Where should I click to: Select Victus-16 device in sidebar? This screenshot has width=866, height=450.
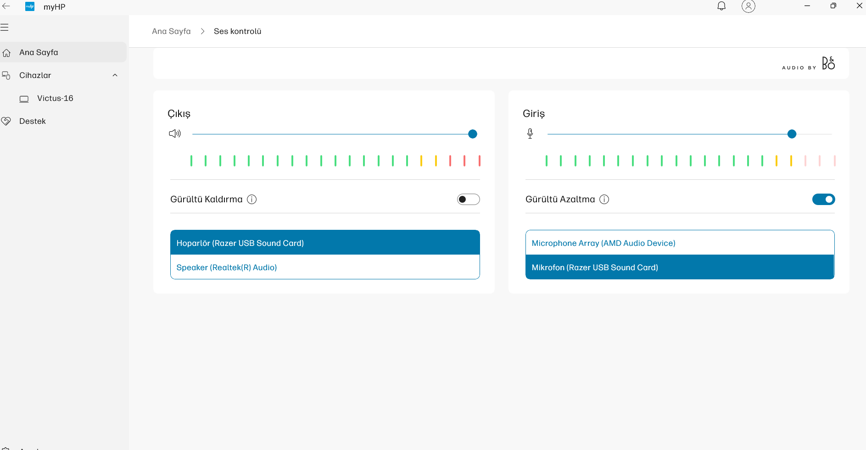pos(55,98)
